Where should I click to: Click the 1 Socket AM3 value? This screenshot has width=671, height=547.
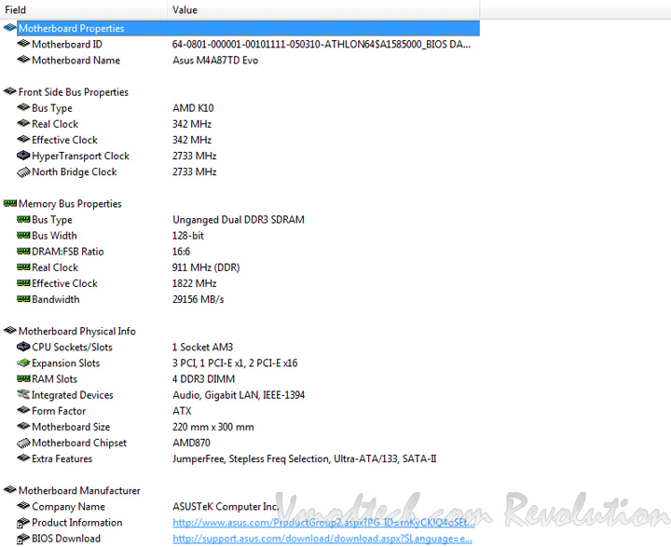point(202,348)
